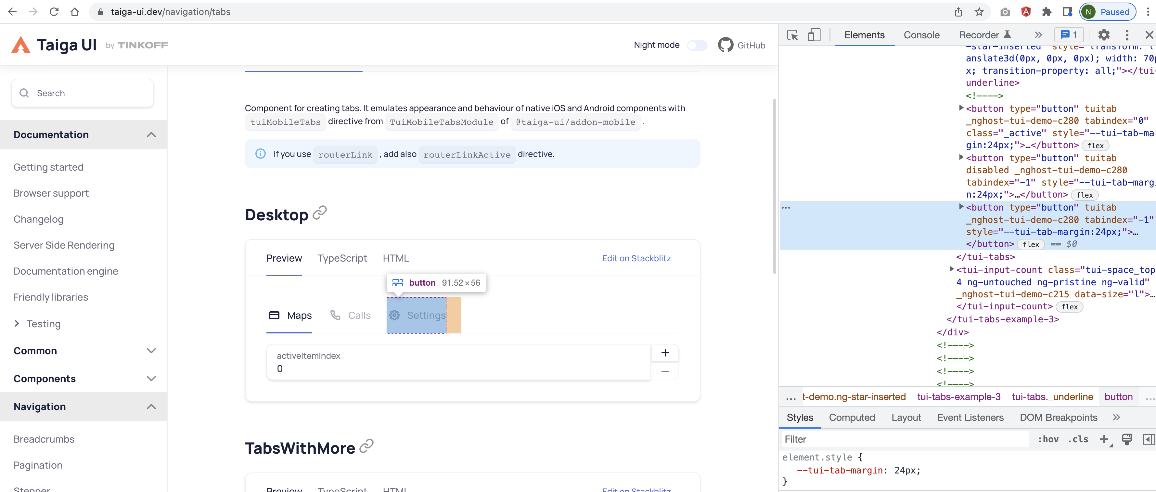Switch to the Console tab in DevTools
1156x492 pixels.
[x=921, y=35]
